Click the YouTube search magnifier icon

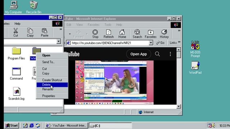pos(157,54)
